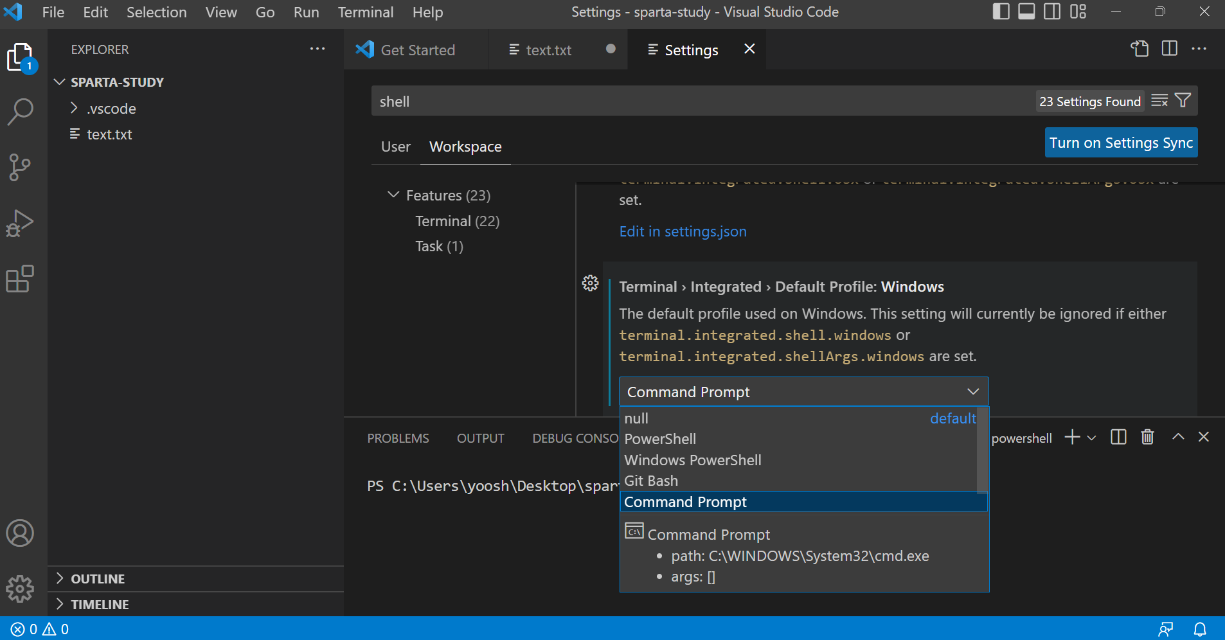Open the File menu
Screen dimensions: 1225x640
(x=53, y=12)
